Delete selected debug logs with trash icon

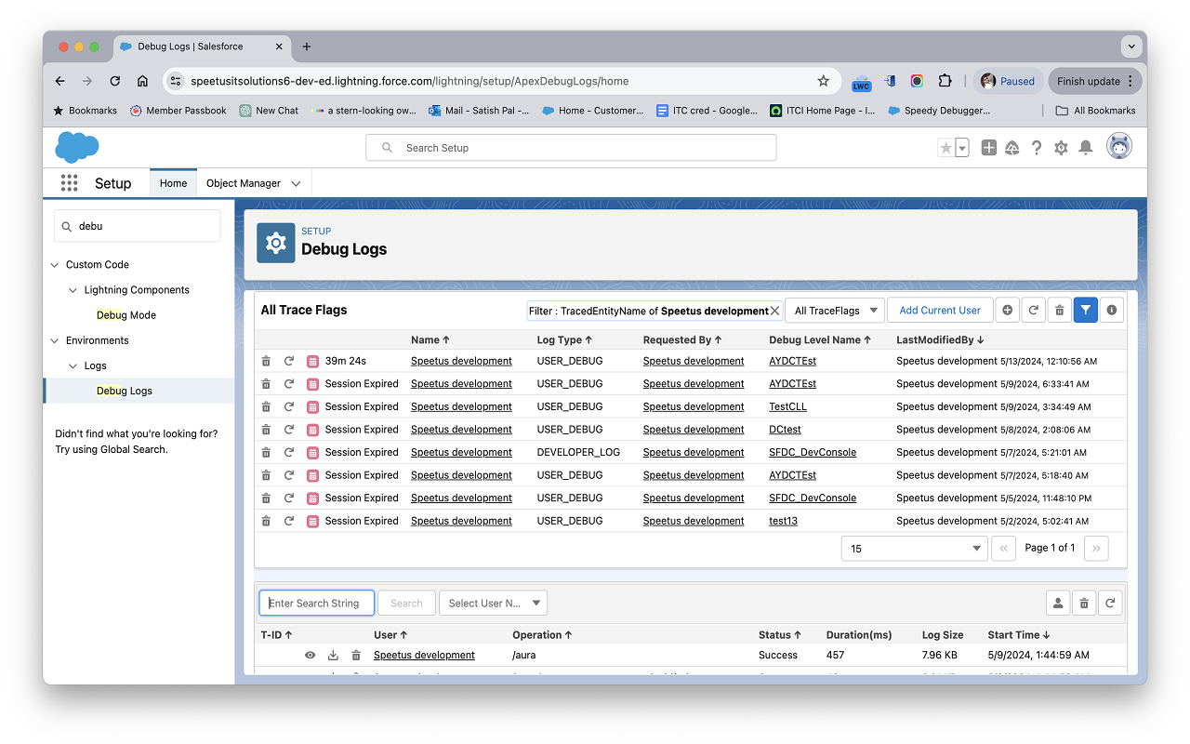point(1084,602)
